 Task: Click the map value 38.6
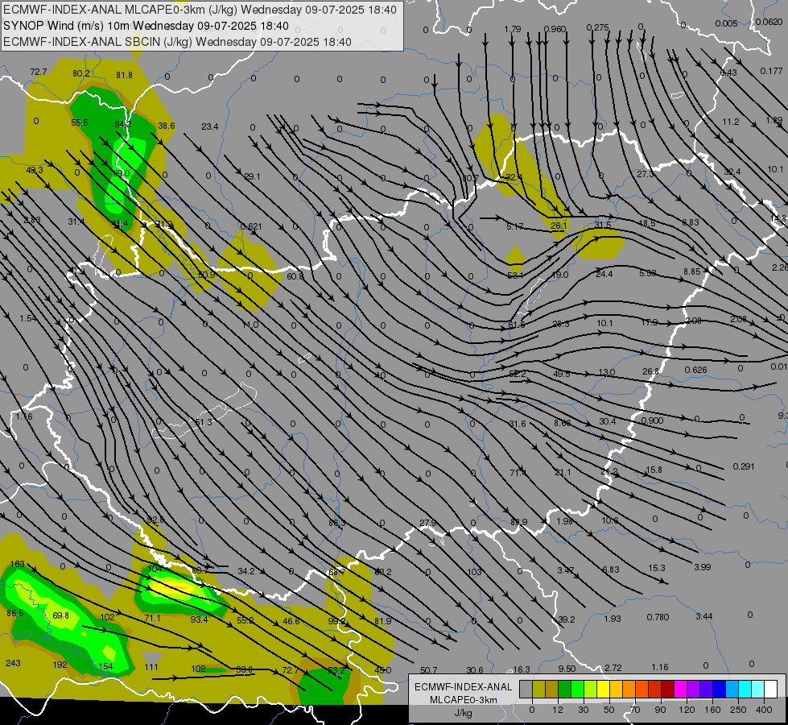[167, 126]
